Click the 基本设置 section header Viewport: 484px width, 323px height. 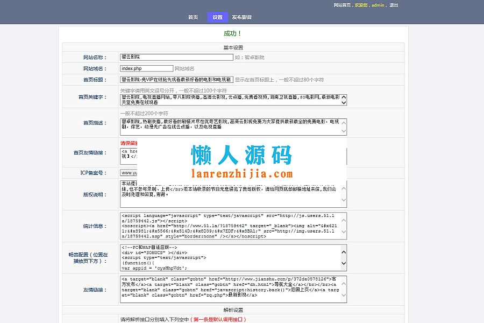pyautogui.click(x=233, y=47)
